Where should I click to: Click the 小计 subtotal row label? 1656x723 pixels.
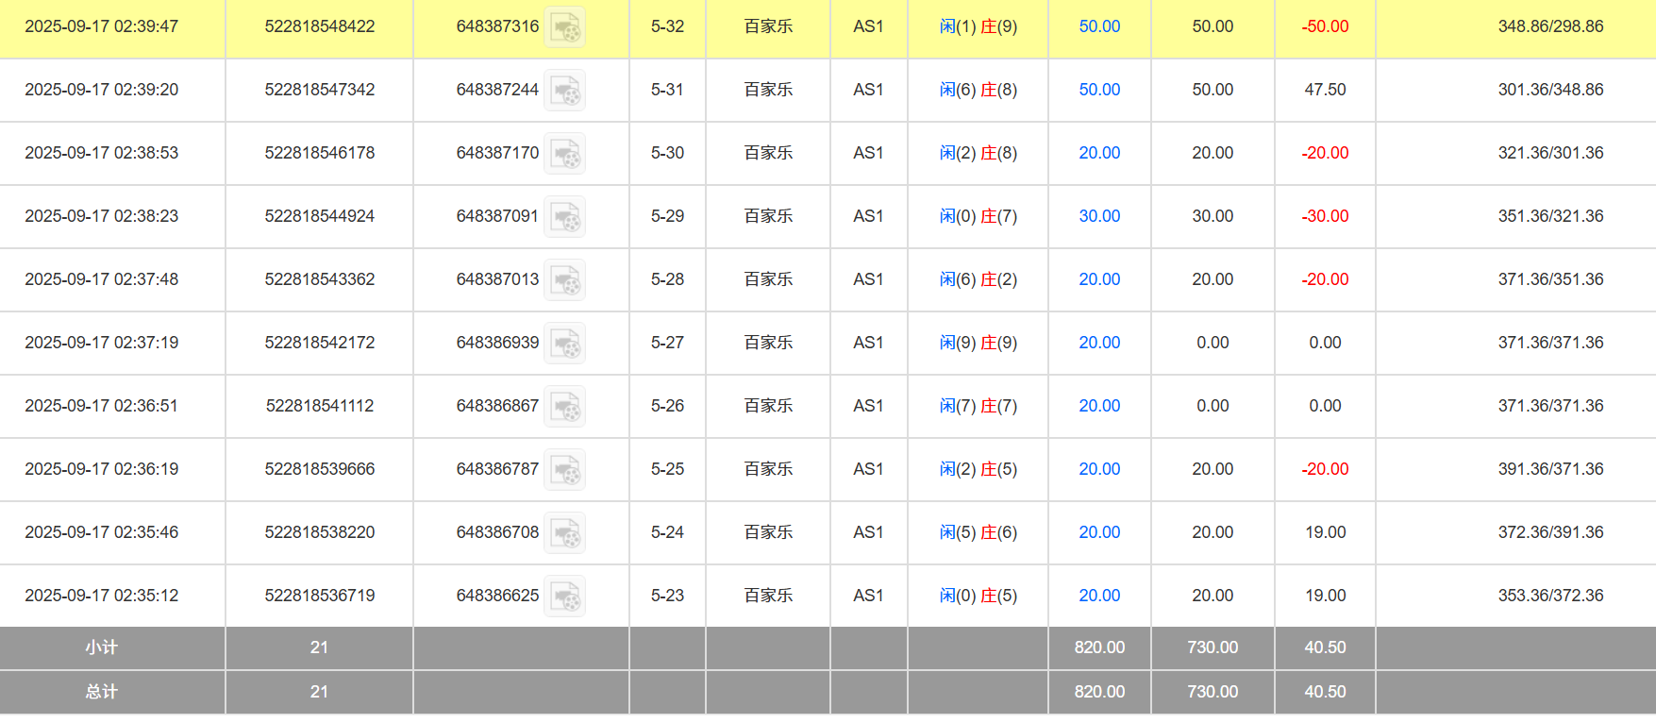coord(102,647)
